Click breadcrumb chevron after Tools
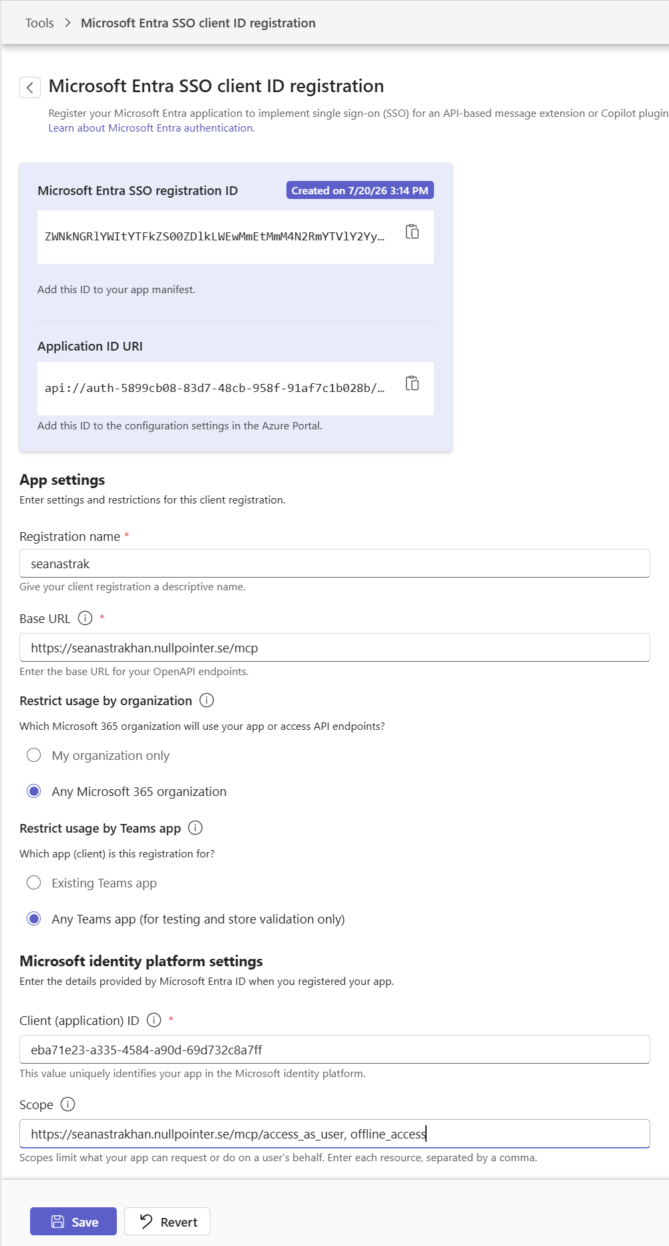 pos(67,23)
